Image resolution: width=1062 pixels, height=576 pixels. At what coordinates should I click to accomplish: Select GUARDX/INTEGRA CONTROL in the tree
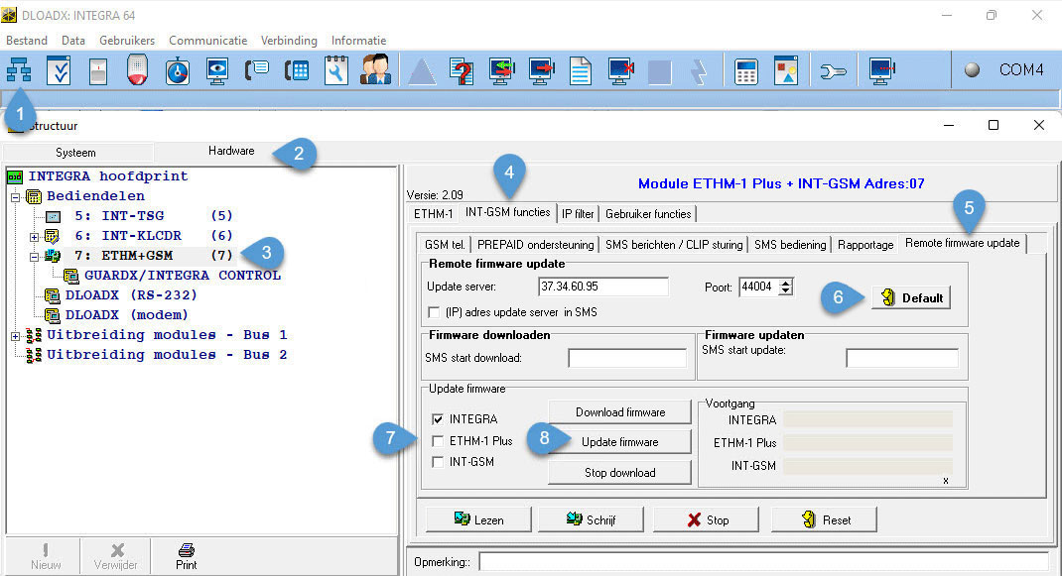pyautogui.click(x=183, y=277)
